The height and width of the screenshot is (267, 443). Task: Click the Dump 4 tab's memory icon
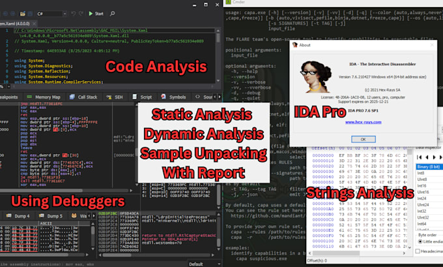coord(8,215)
